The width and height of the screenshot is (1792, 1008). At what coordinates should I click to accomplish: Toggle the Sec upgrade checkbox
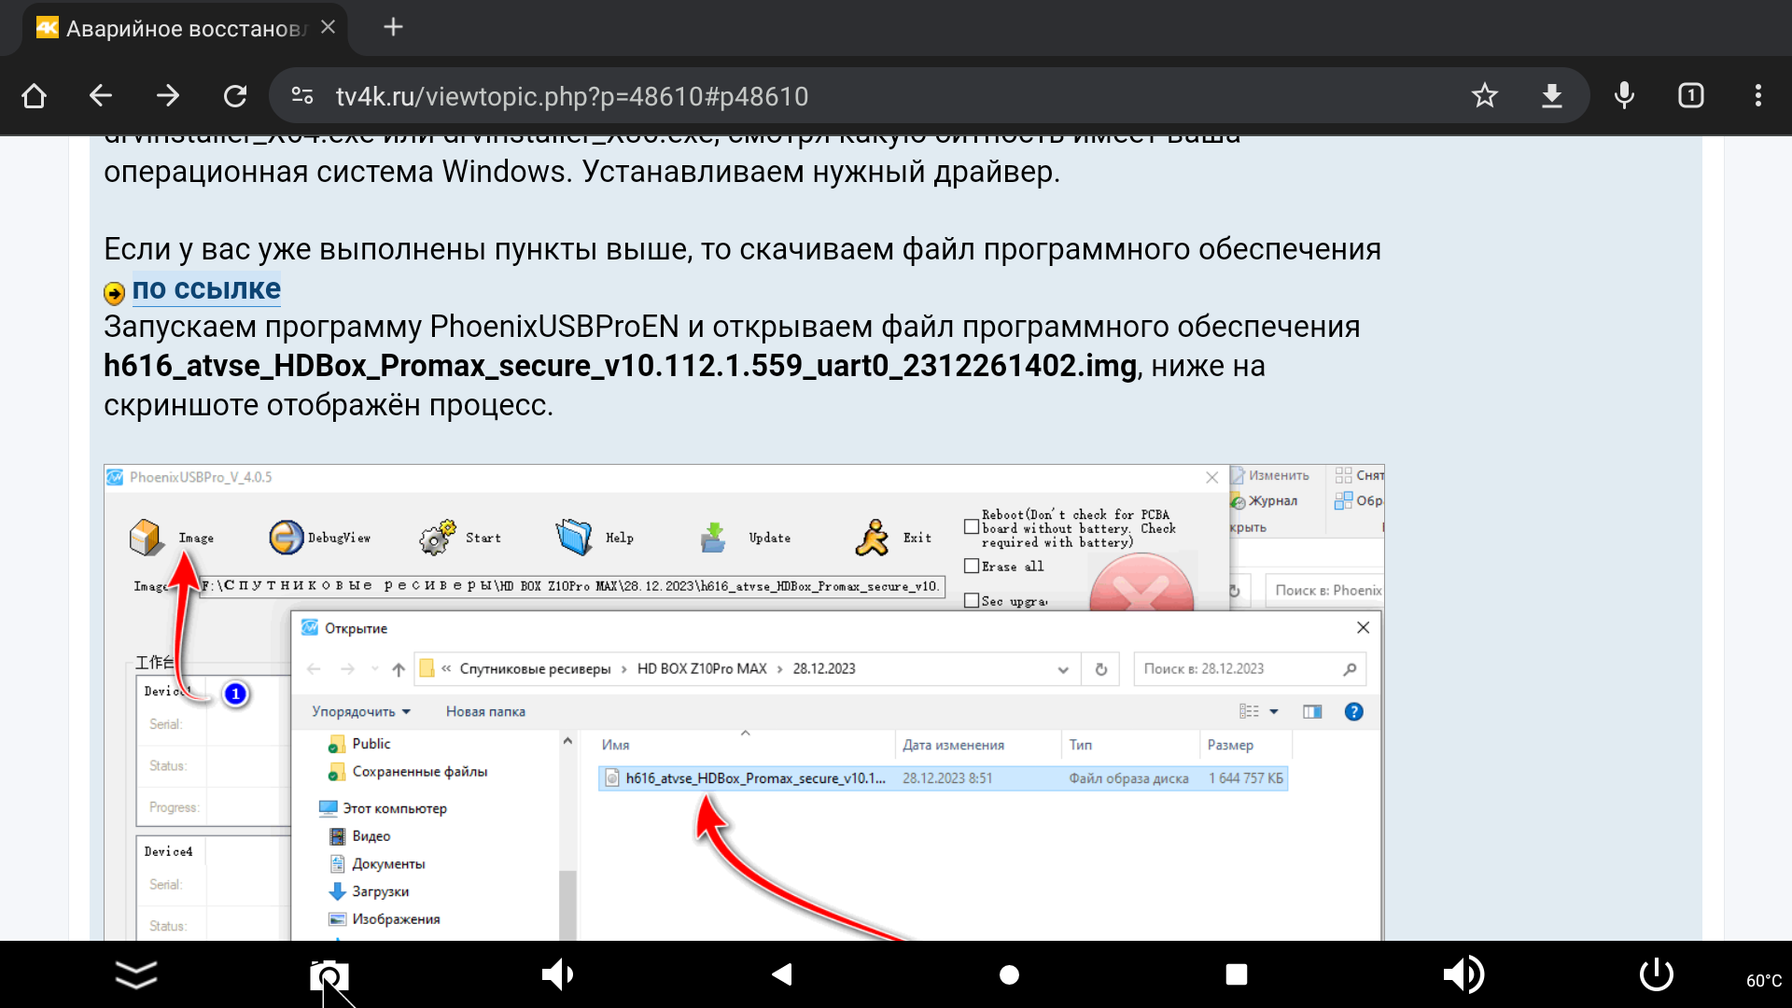[x=972, y=600]
